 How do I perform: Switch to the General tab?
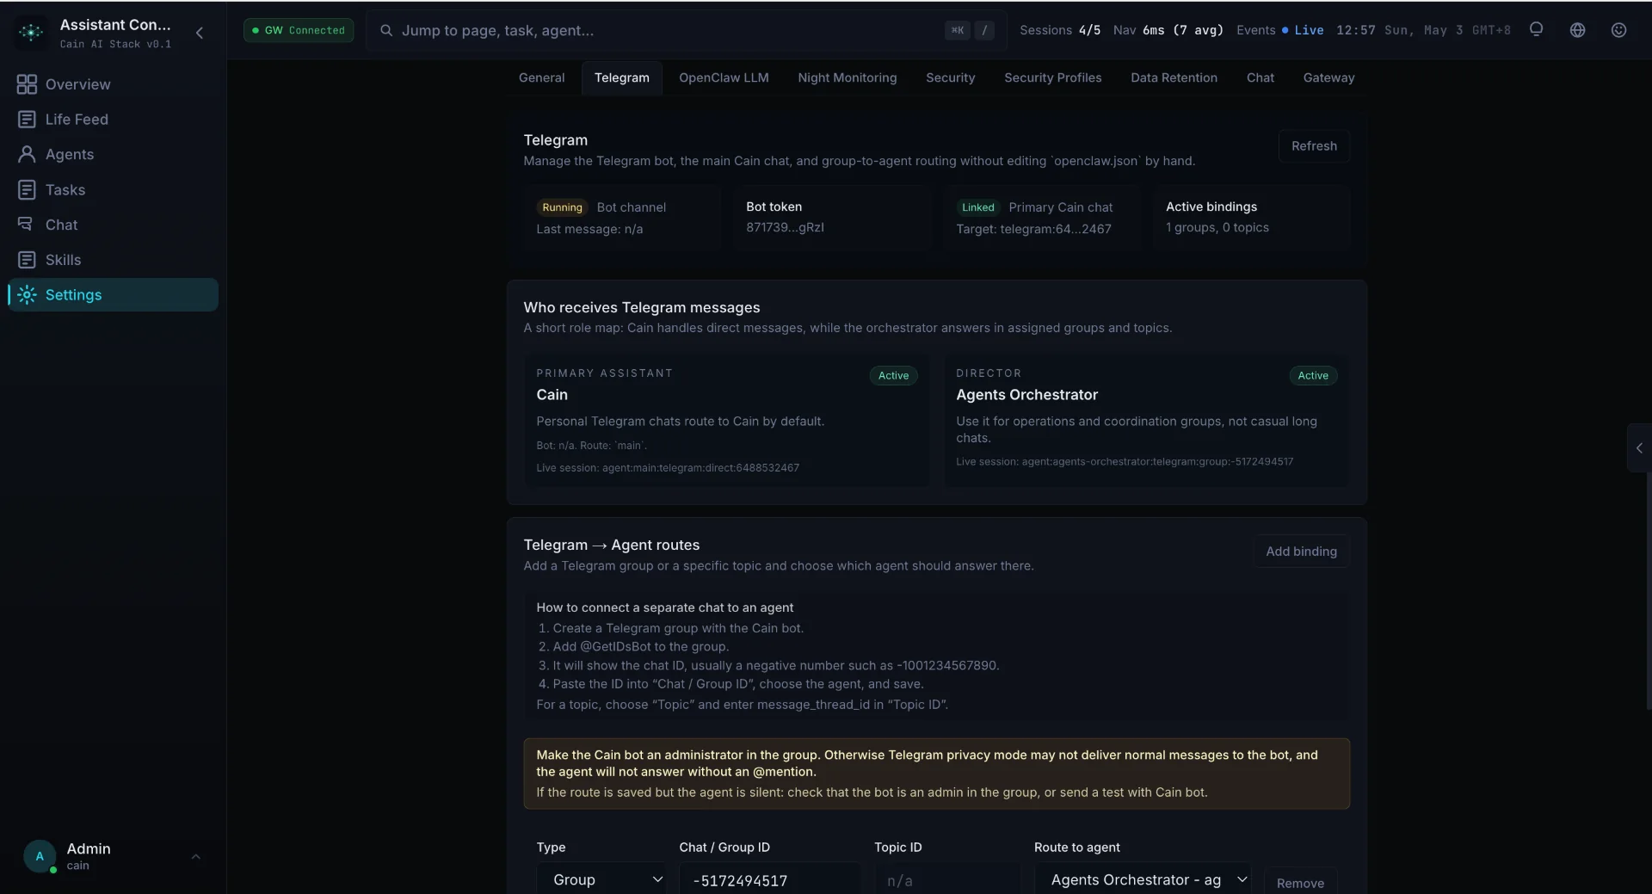(x=541, y=77)
